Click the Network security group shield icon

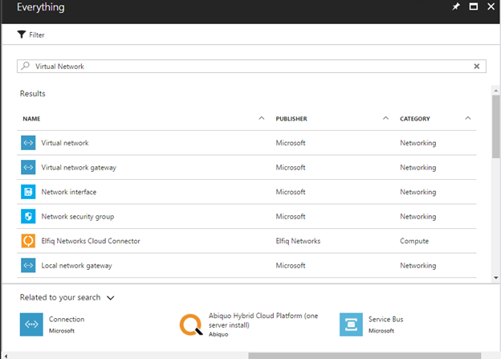[28, 217]
